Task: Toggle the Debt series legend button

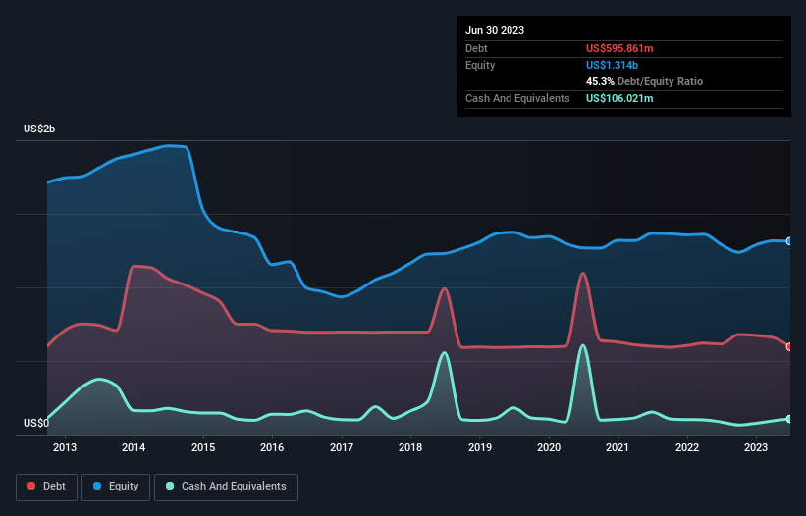Action: 47,487
